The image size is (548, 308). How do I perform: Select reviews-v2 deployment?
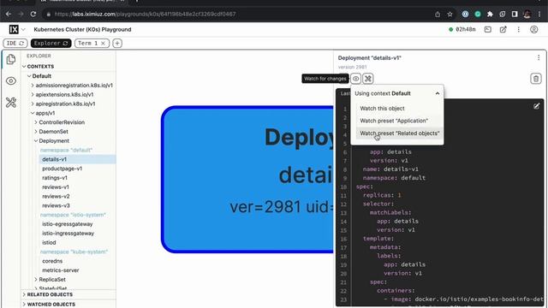click(x=56, y=196)
